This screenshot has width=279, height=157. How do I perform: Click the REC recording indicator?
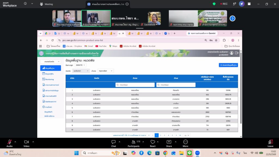click(224, 4)
